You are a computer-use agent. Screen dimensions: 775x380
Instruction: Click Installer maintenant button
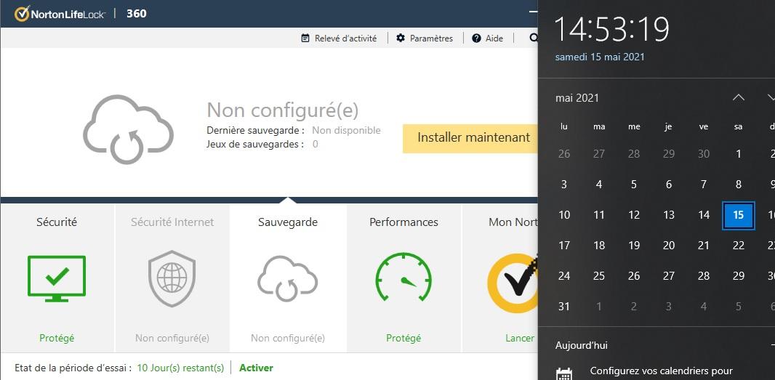pyautogui.click(x=470, y=138)
